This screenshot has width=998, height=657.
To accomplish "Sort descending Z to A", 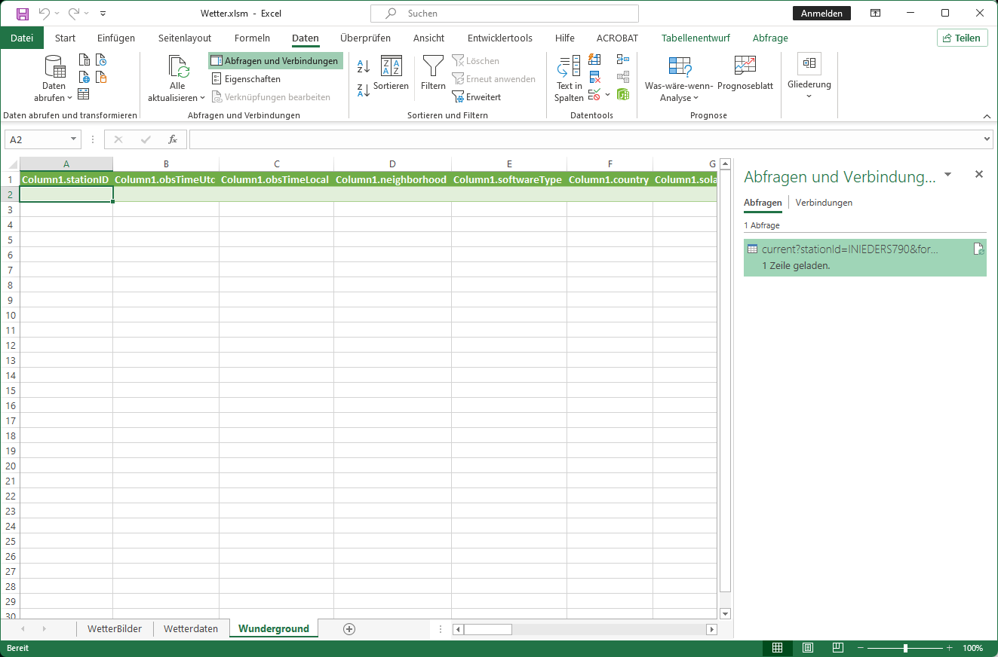I will click(364, 90).
